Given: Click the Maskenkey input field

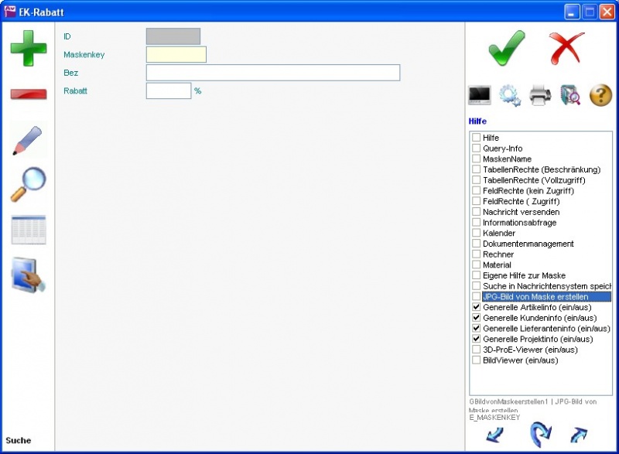Looking at the screenshot, I should coord(176,54).
